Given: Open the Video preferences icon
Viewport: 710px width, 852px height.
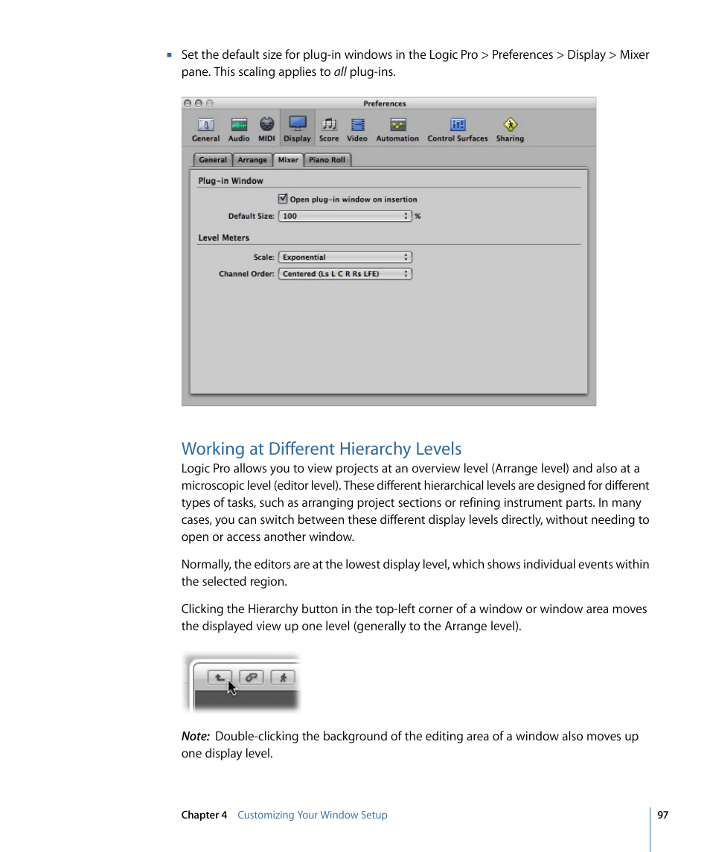Looking at the screenshot, I should [357, 129].
